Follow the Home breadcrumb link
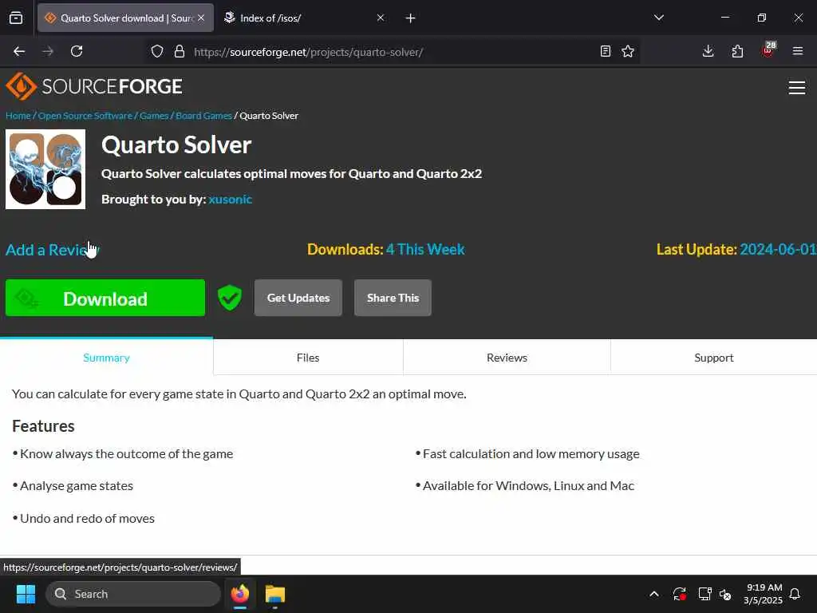This screenshot has width=817, height=613. 18,116
